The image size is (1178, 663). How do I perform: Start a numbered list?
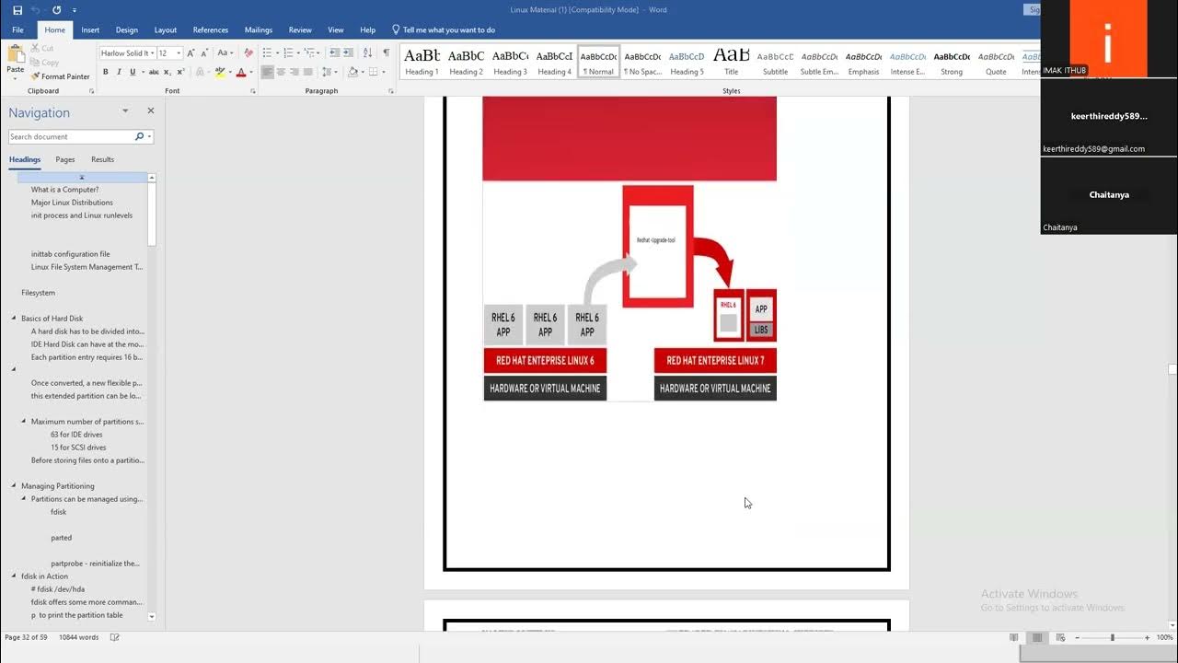pos(287,53)
